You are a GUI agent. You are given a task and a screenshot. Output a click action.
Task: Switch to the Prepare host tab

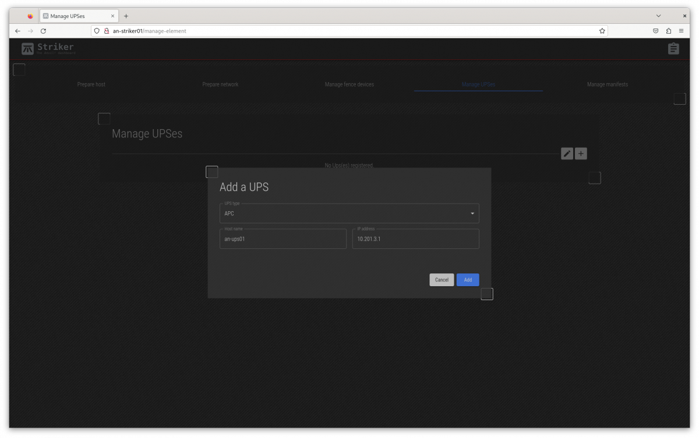pos(91,84)
